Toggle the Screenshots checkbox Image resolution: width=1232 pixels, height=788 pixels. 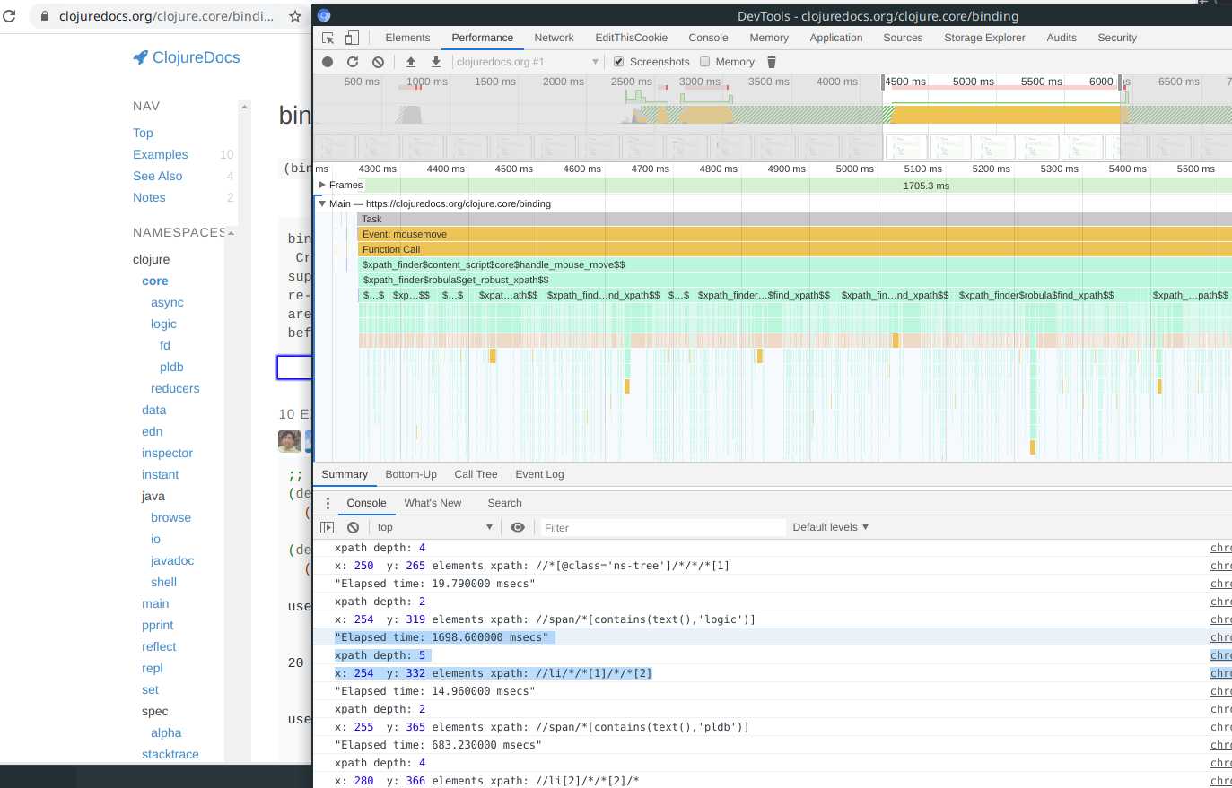(618, 62)
